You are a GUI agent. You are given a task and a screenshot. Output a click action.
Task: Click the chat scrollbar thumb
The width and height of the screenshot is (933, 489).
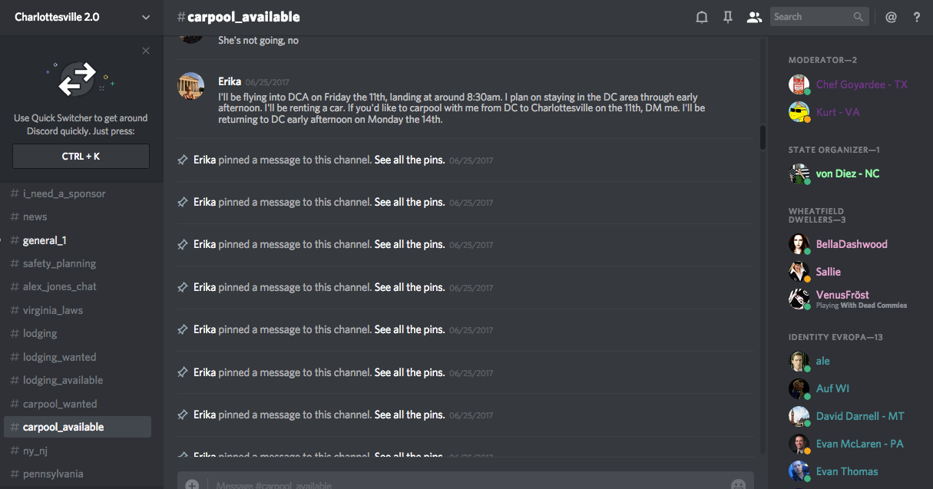click(763, 137)
